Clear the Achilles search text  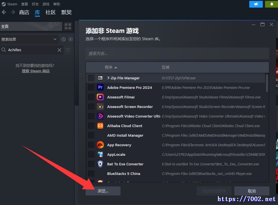[59, 50]
